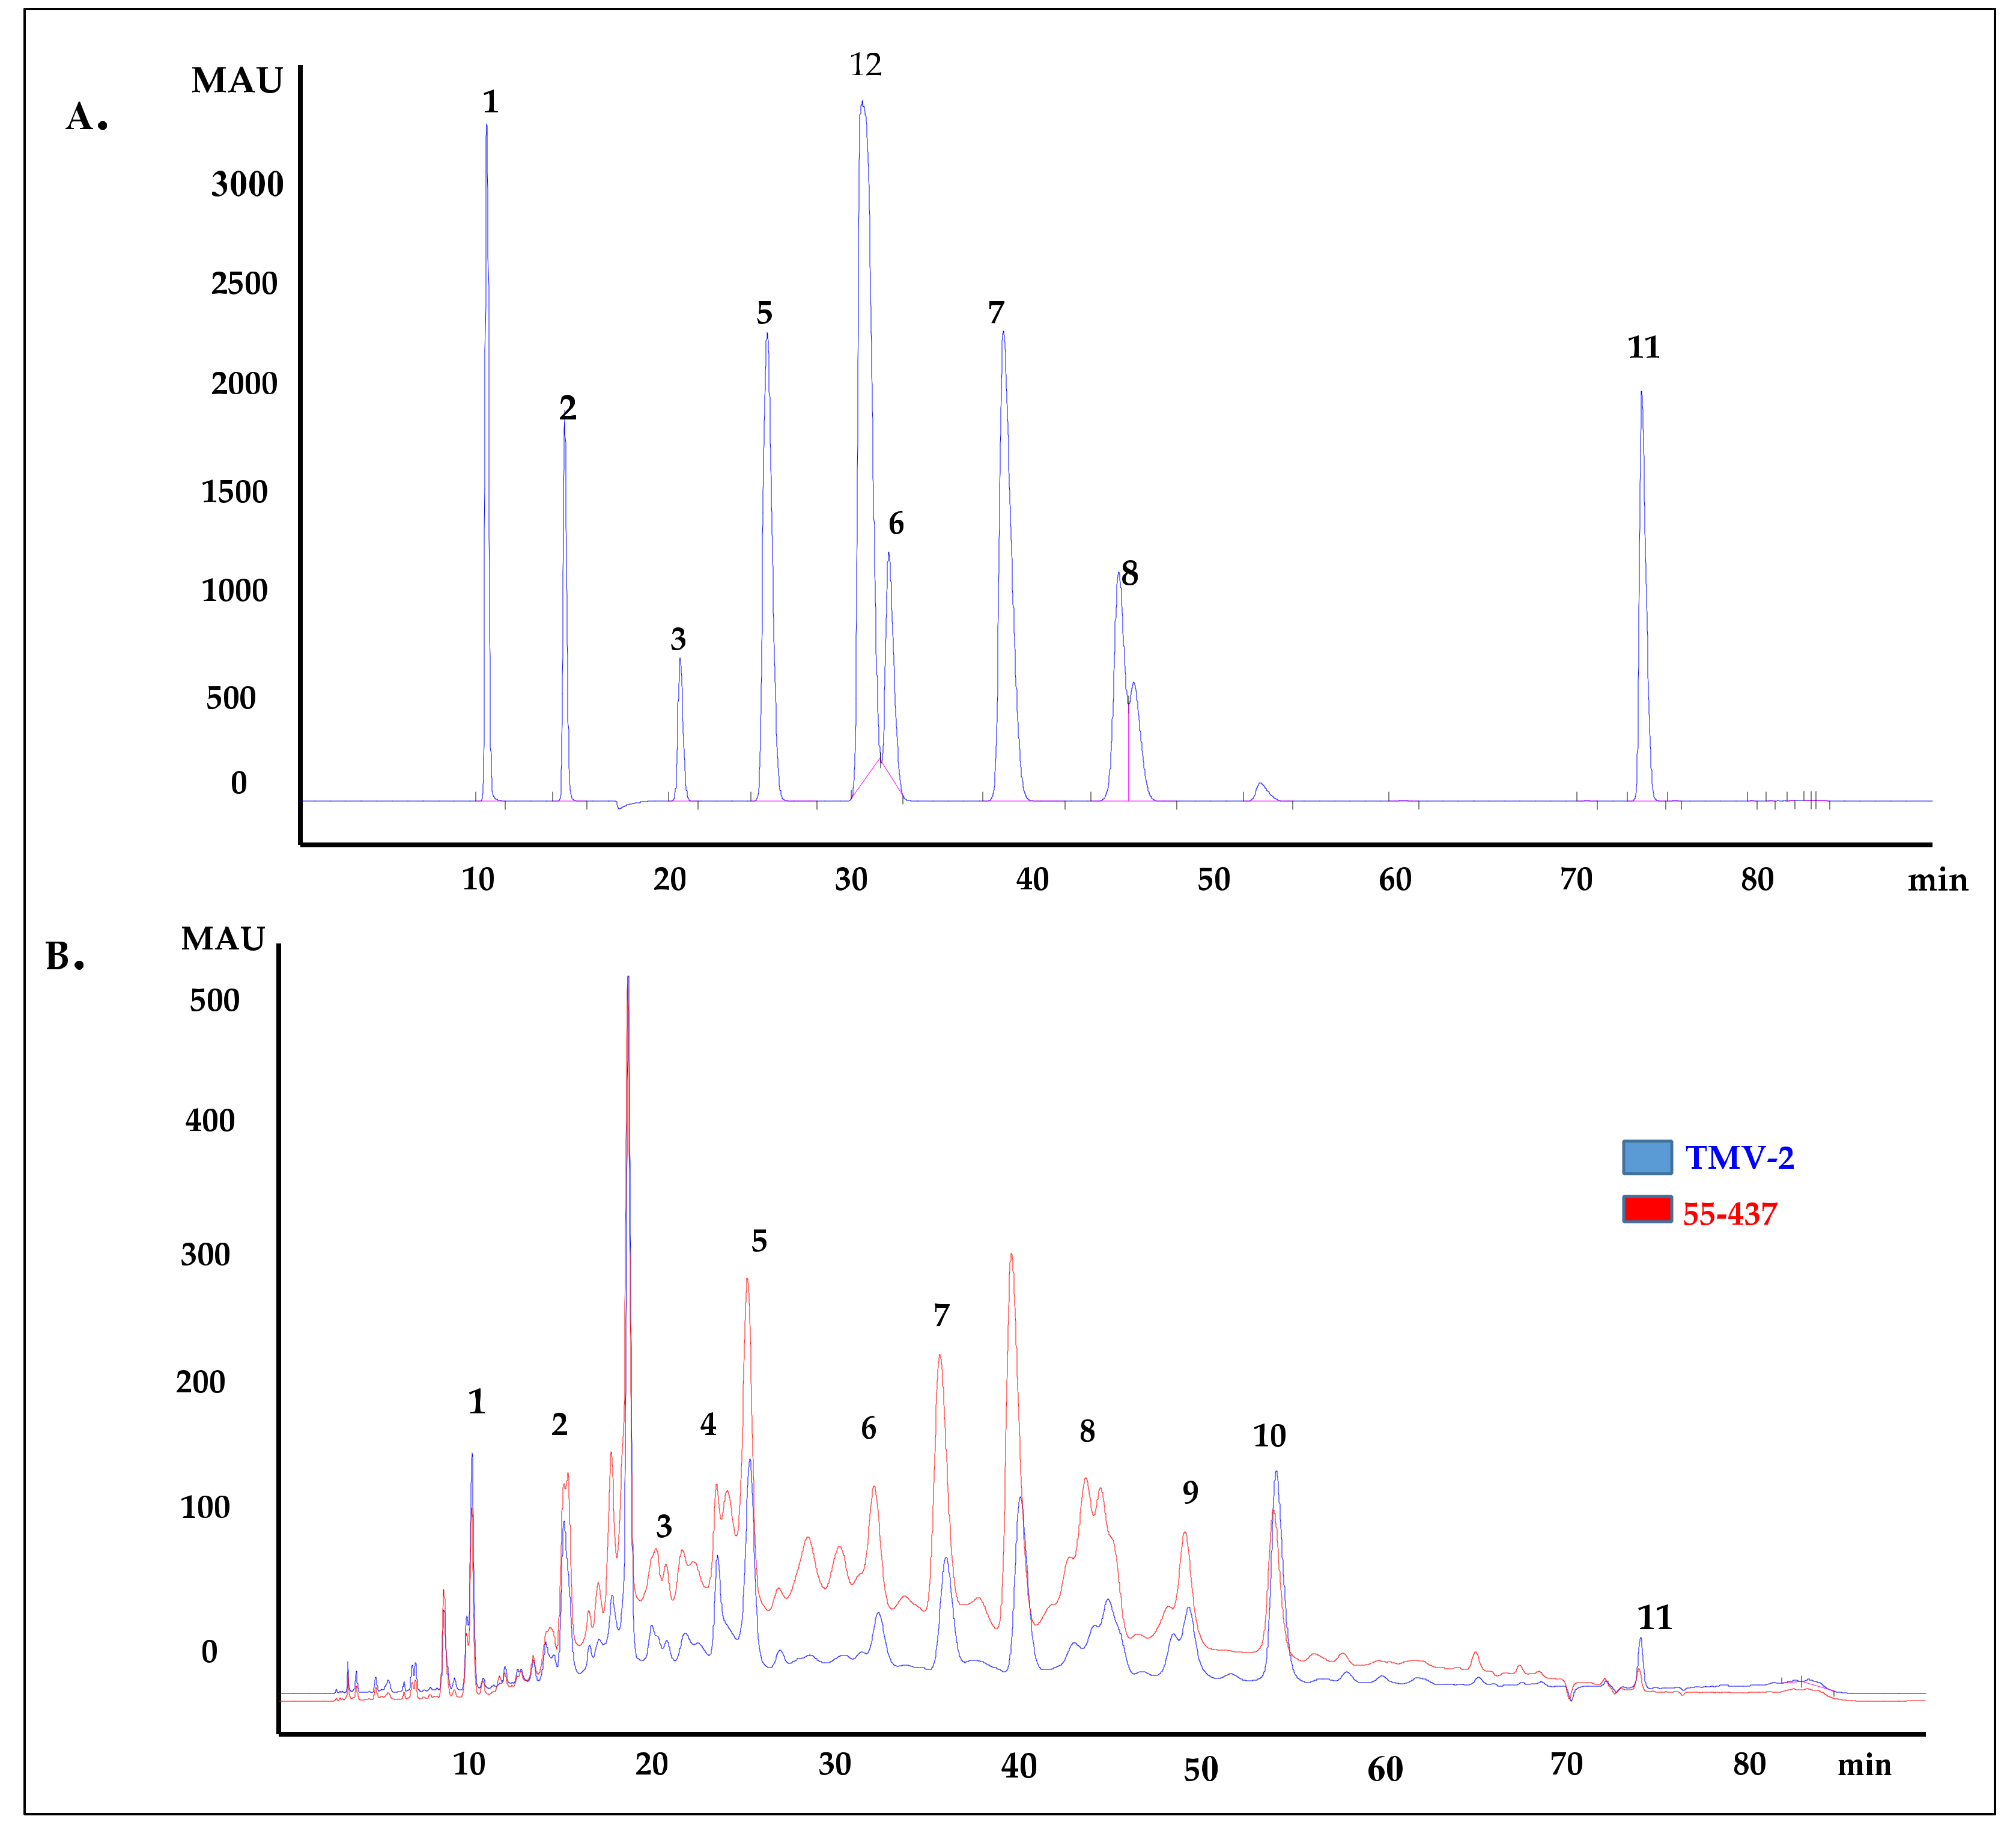Click peak label 7 in panel A

[x=996, y=313]
